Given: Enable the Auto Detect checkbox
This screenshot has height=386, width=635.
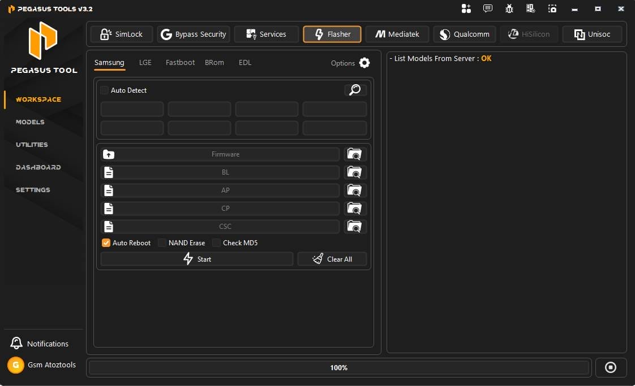Looking at the screenshot, I should click(x=104, y=90).
